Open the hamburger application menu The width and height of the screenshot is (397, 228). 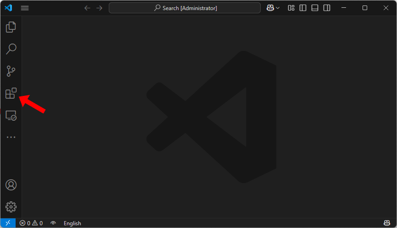(25, 8)
